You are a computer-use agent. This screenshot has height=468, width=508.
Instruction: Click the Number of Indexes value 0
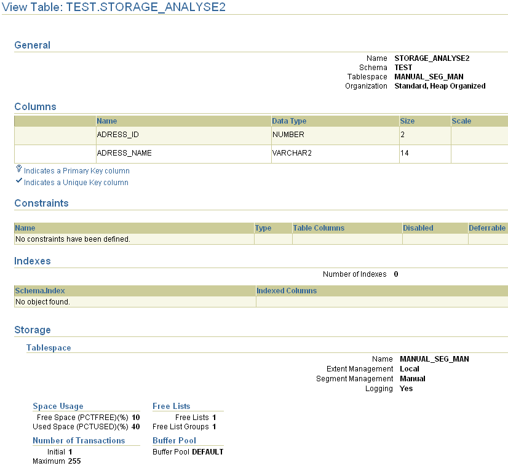(396, 274)
